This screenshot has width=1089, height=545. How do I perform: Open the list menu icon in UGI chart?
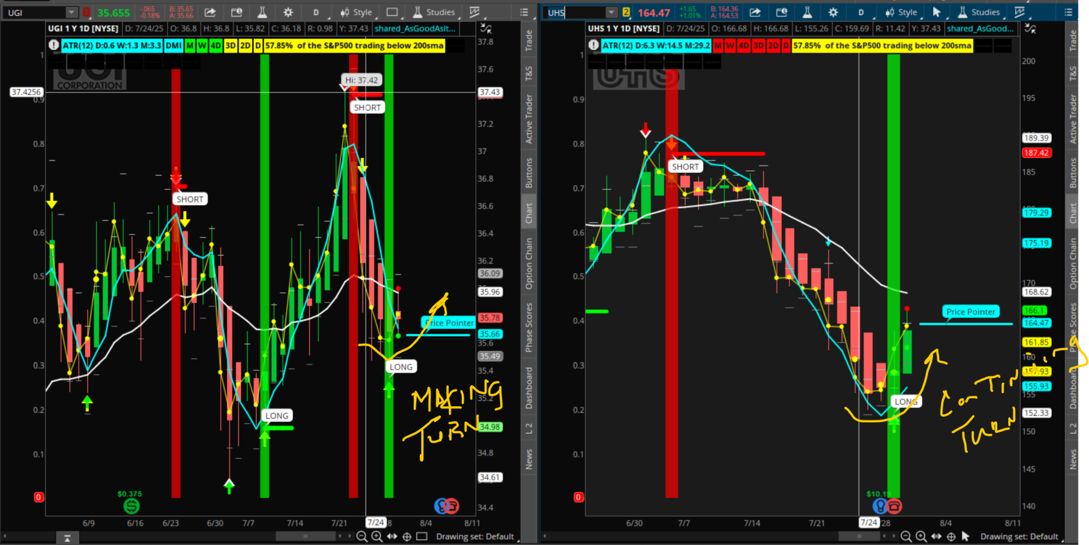[524, 12]
